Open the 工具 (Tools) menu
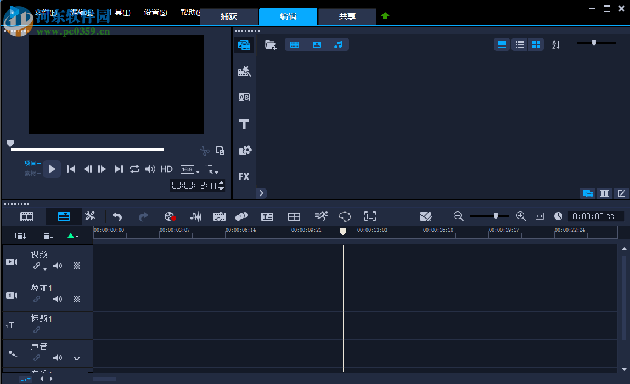630x384 pixels. pos(119,13)
